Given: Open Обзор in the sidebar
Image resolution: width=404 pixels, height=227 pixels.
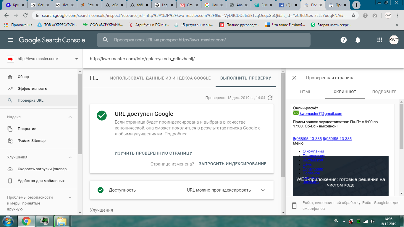Looking at the screenshot, I should (39, 77).
